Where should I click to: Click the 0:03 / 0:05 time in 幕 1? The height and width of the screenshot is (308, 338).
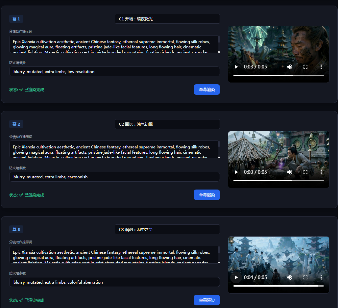tap(255, 67)
